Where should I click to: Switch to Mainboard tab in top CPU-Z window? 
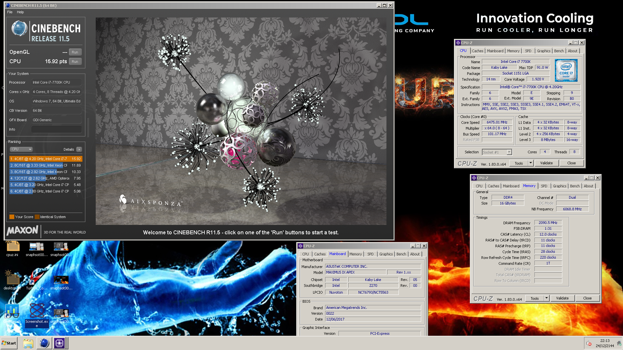tap(495, 51)
